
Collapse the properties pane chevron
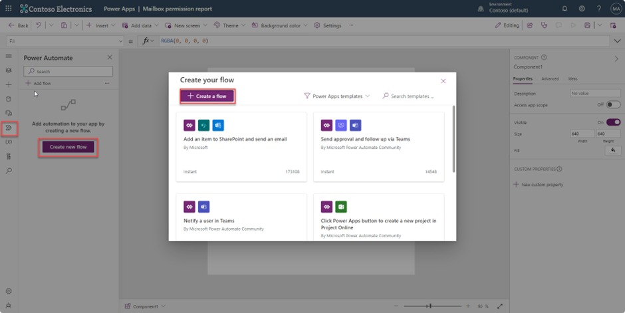pyautogui.click(x=616, y=59)
